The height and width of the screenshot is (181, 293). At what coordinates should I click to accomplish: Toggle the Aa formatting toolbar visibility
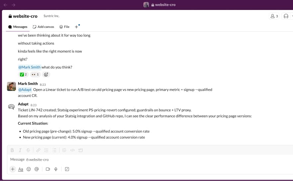(21, 169)
